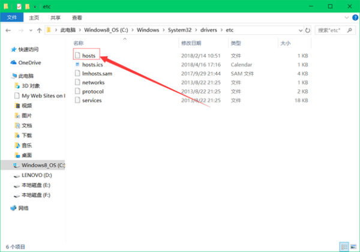Switch to the 查看 ribbon tab
The height and width of the screenshot is (252, 360).
pos(77,18)
